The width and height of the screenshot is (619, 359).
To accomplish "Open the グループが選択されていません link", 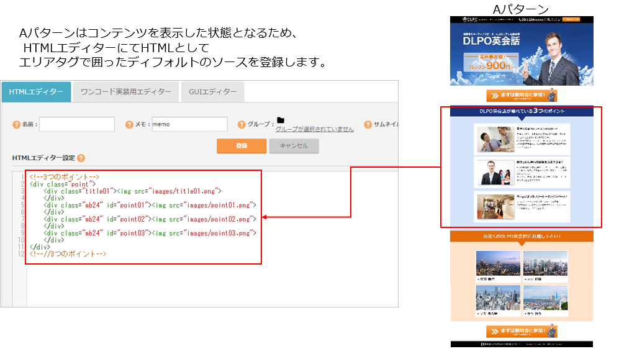I will (315, 129).
